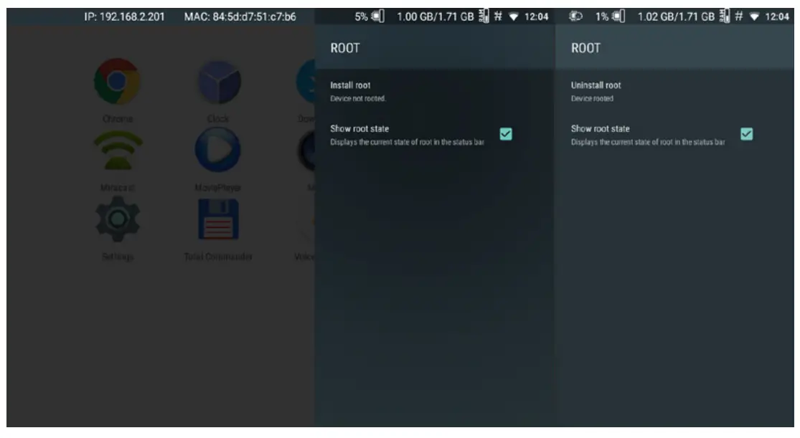Click the 5% CPU usage value

(x=361, y=16)
